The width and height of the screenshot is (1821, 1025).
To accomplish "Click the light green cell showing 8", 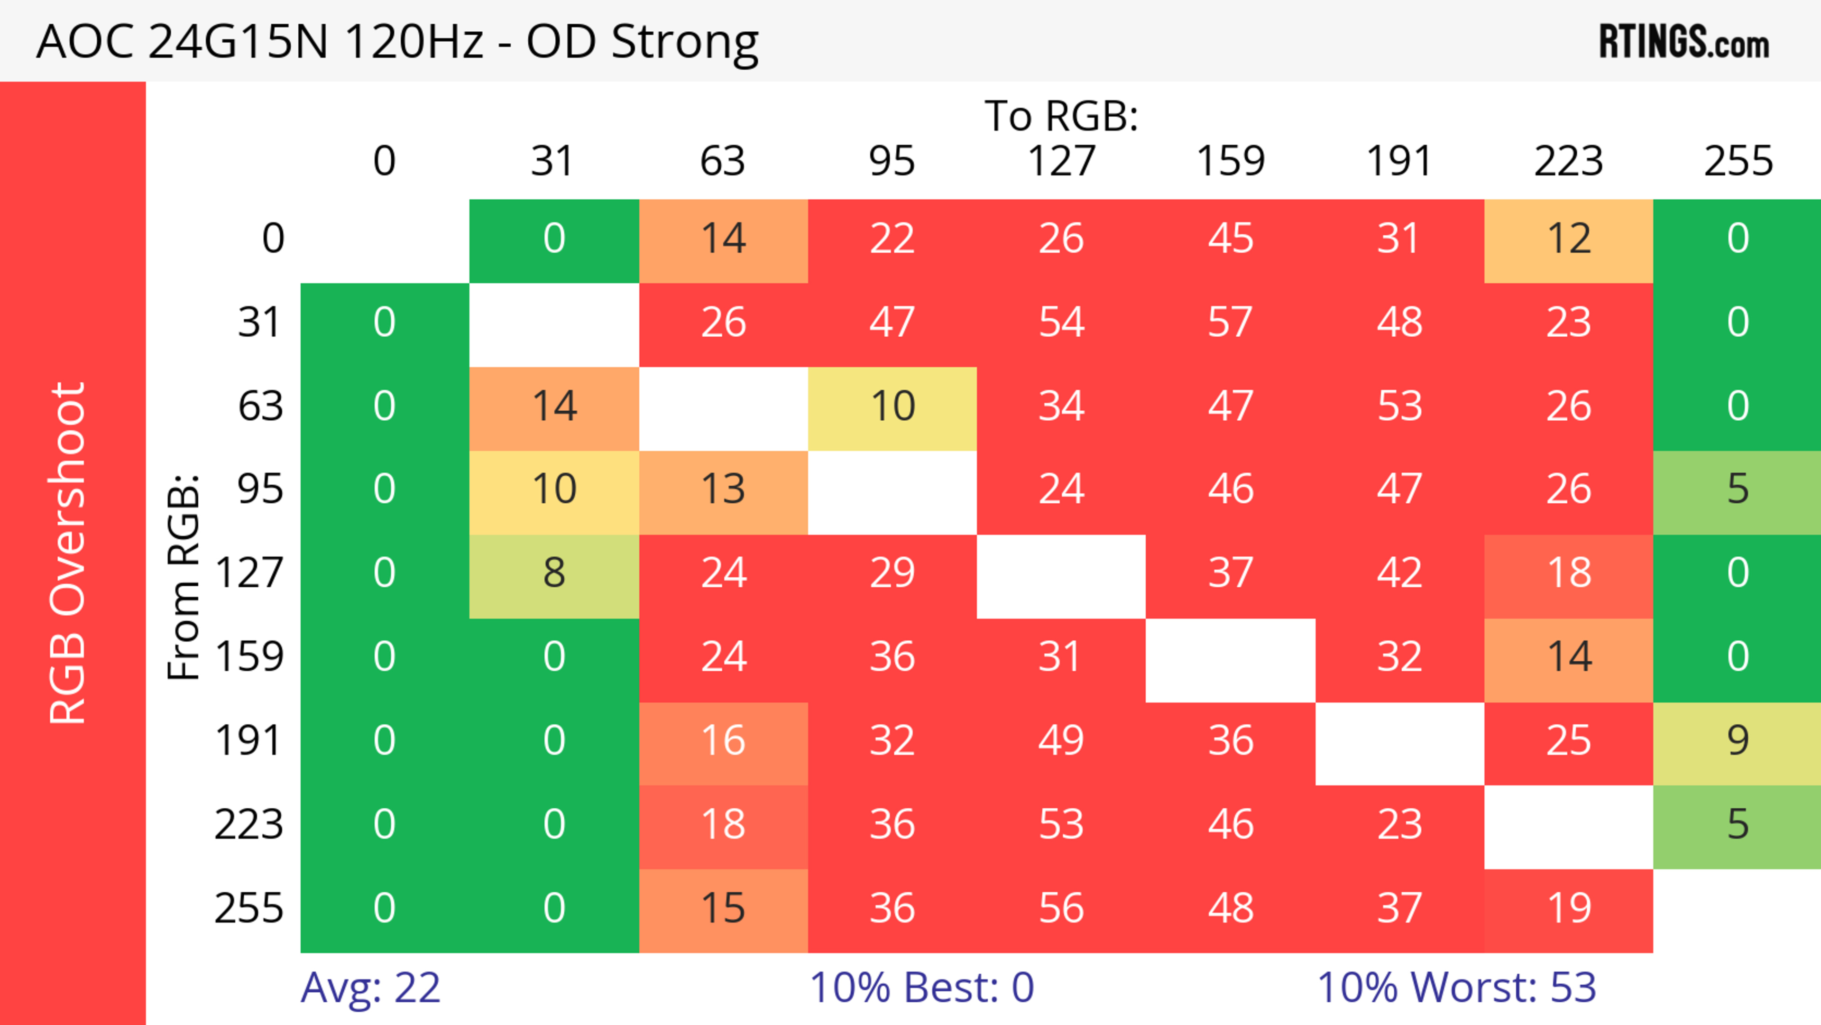I will [x=554, y=574].
